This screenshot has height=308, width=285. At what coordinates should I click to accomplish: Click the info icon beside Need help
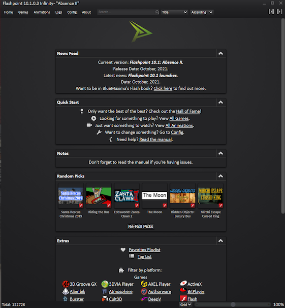(x=111, y=139)
